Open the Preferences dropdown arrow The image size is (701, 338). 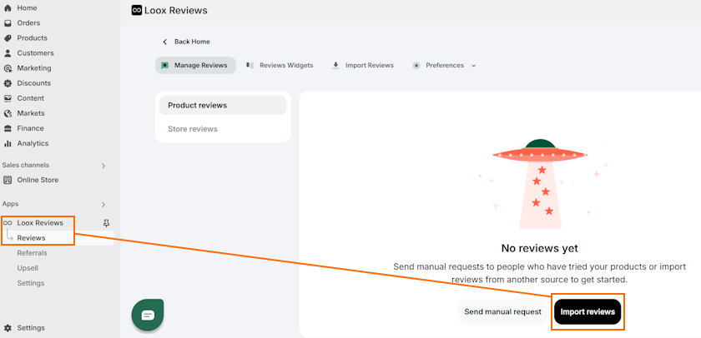(x=474, y=66)
